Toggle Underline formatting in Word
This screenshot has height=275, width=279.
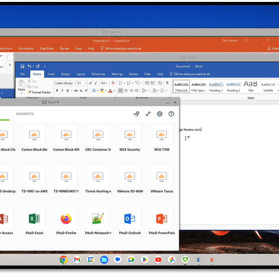pyautogui.click(x=68, y=91)
